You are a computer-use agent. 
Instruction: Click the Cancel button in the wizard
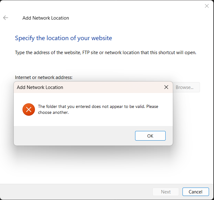pyautogui.click(x=196, y=192)
